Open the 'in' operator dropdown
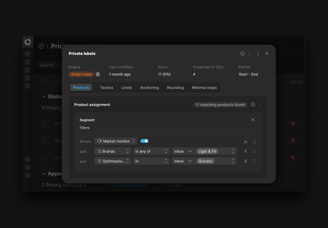328x228 pixels. point(151,161)
